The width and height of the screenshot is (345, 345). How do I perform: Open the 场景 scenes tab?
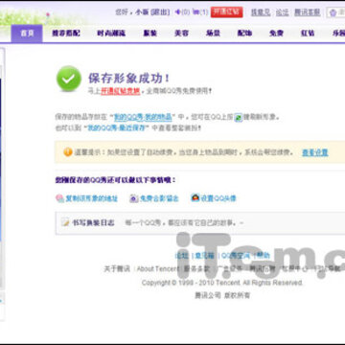(x=213, y=34)
